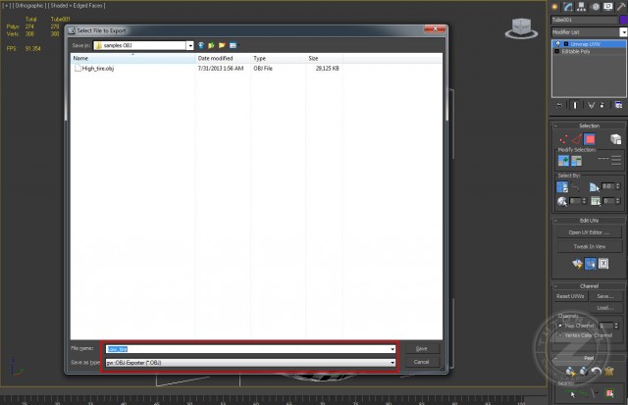The height and width of the screenshot is (405, 628).
Task: Click the Select Element icon
Action: [615, 139]
